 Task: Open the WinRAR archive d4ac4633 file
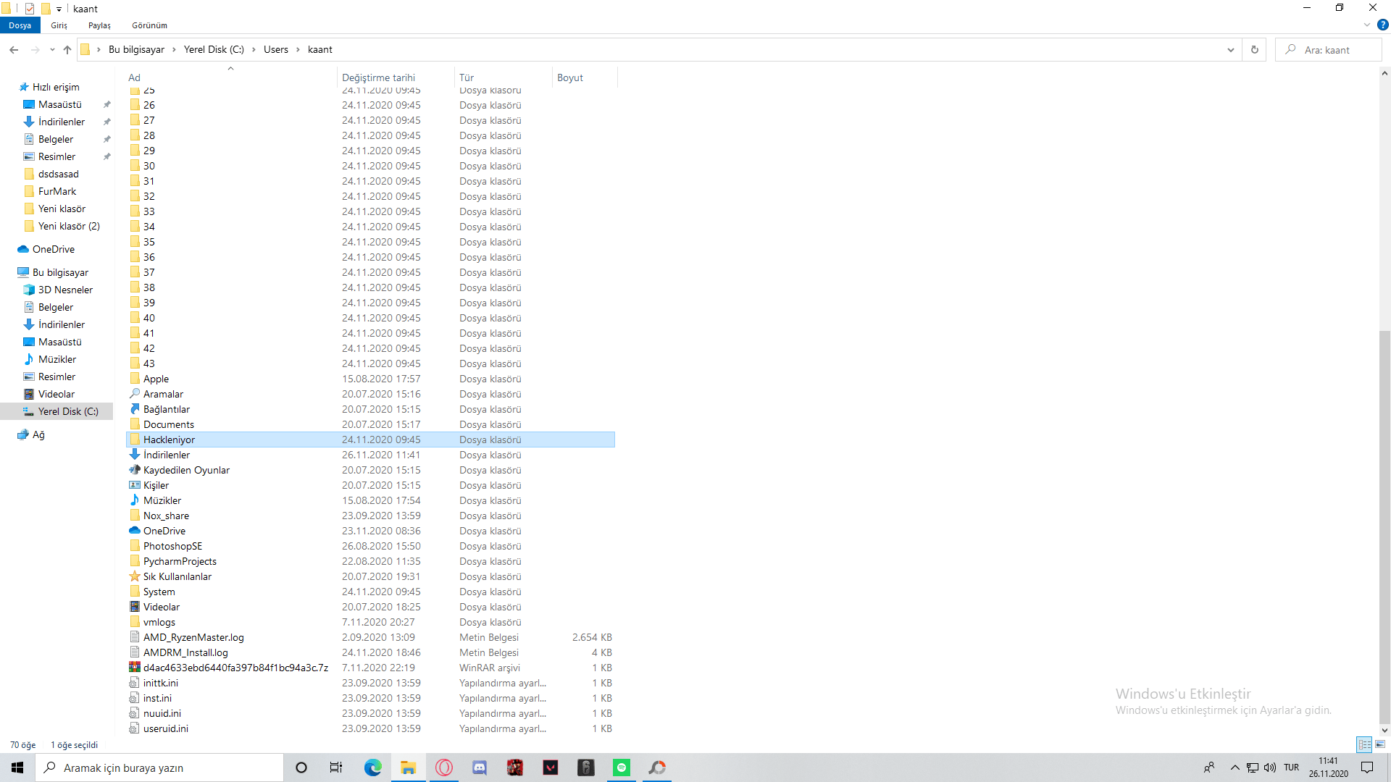(235, 668)
